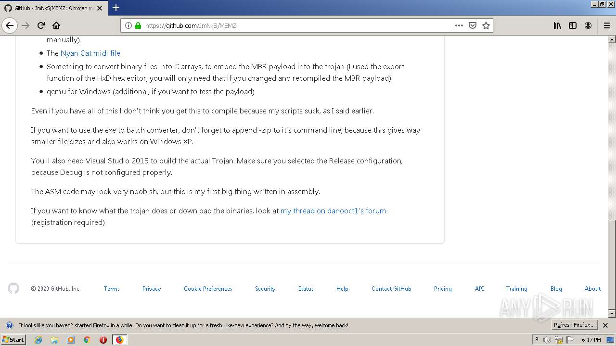This screenshot has height=346, width=616.
Task: Click scrollbar up arrow
Action: 612,39
